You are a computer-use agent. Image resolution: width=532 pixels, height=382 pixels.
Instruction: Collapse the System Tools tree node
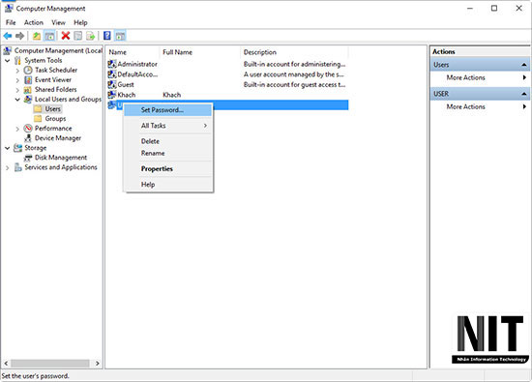click(x=7, y=61)
